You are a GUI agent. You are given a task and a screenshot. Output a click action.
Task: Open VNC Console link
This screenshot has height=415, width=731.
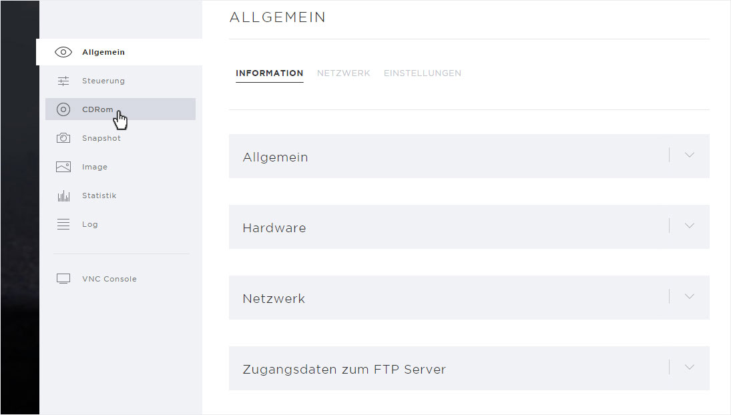[x=109, y=279]
